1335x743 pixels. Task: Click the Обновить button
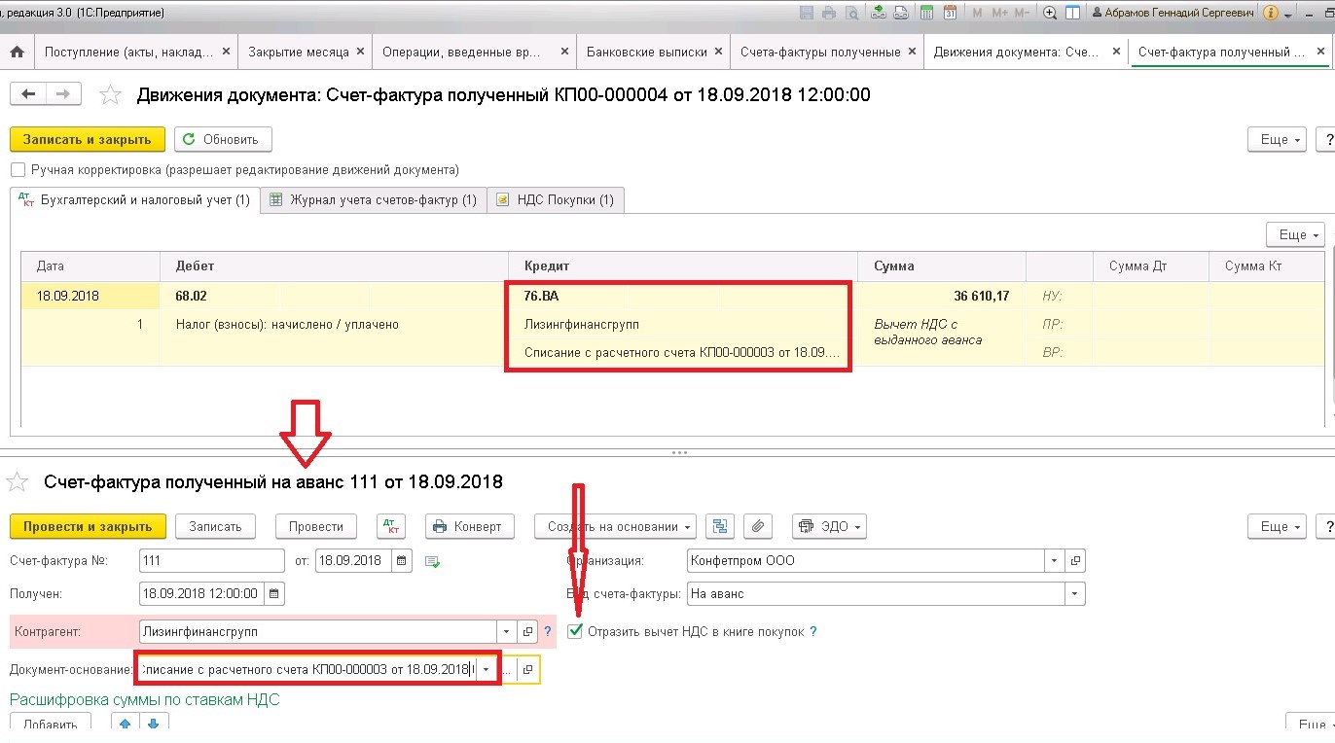pyautogui.click(x=223, y=139)
